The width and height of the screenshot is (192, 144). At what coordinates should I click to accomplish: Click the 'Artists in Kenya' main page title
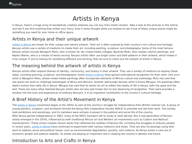pyautogui.click(x=96, y=18)
